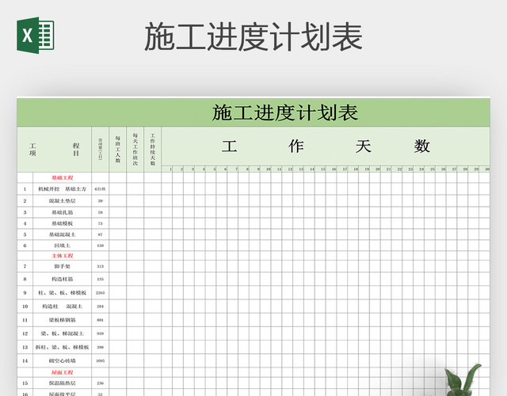Click the red 基础工程 section row
Viewport: 507px width, 396px height.
tap(63, 177)
